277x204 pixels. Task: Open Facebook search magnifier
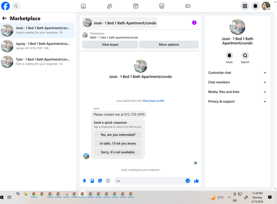point(16,6)
